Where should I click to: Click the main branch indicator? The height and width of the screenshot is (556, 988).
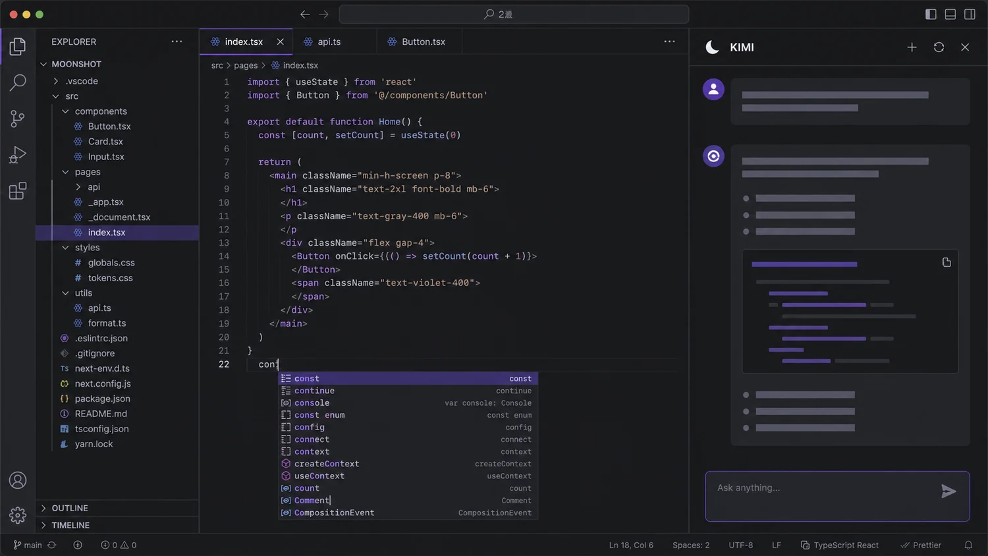tap(28, 545)
